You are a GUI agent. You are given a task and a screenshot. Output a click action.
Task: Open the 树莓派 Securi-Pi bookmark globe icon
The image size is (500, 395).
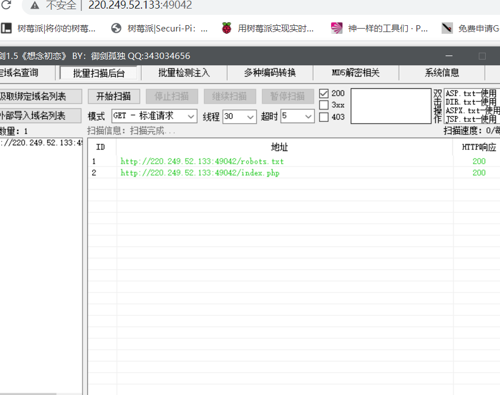tap(116, 28)
